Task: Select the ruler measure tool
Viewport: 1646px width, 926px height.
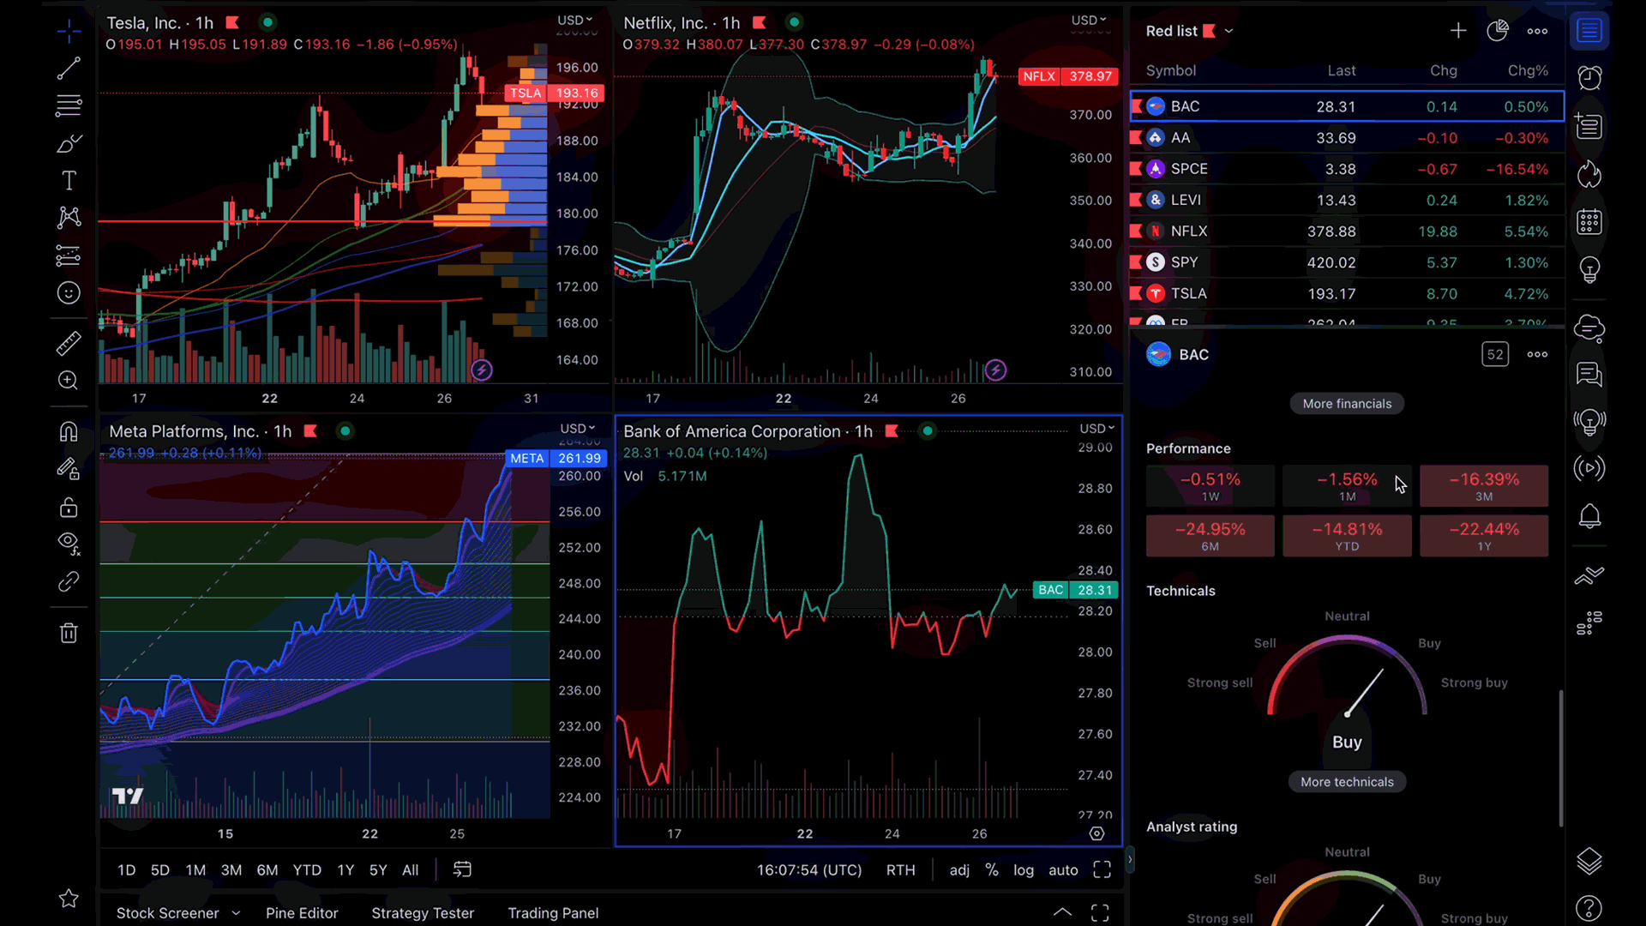Action: click(x=69, y=343)
